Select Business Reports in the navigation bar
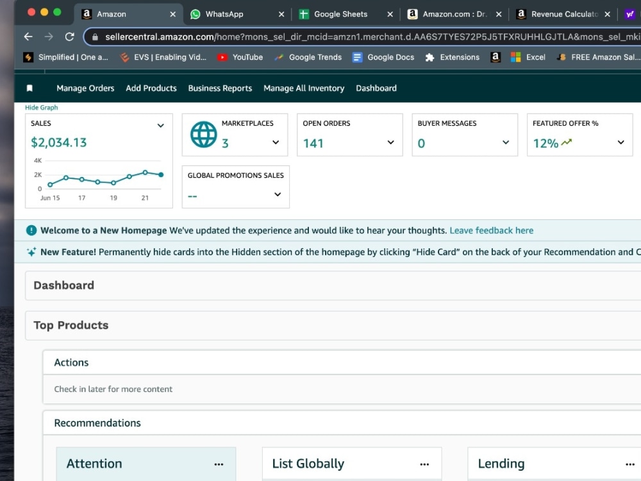 click(220, 88)
